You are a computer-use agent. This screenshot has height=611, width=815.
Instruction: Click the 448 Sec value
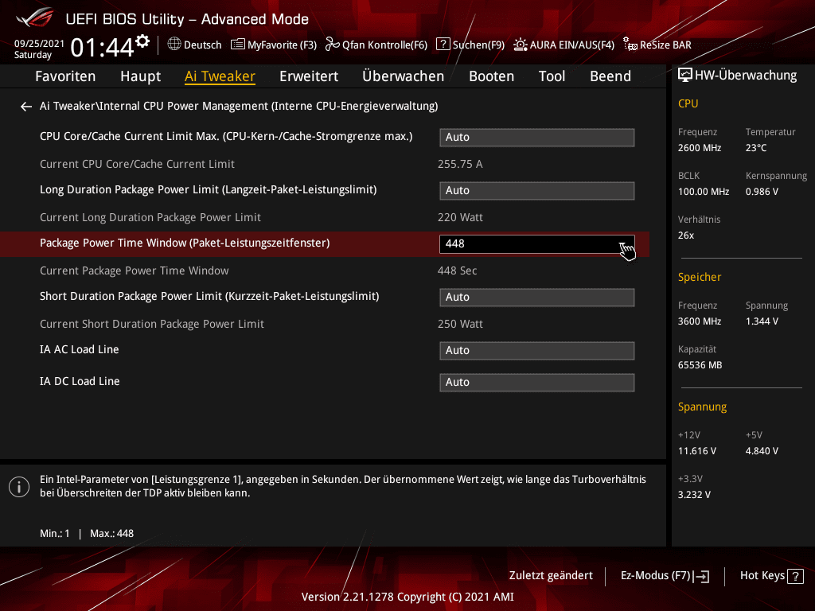457,270
